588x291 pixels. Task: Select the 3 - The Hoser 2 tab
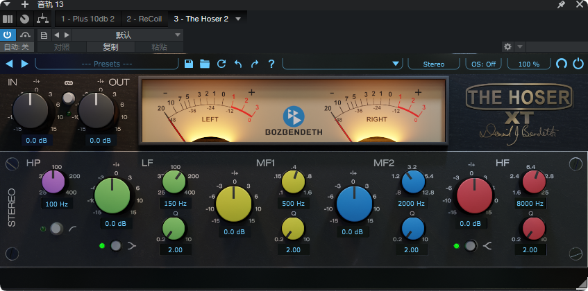[201, 19]
